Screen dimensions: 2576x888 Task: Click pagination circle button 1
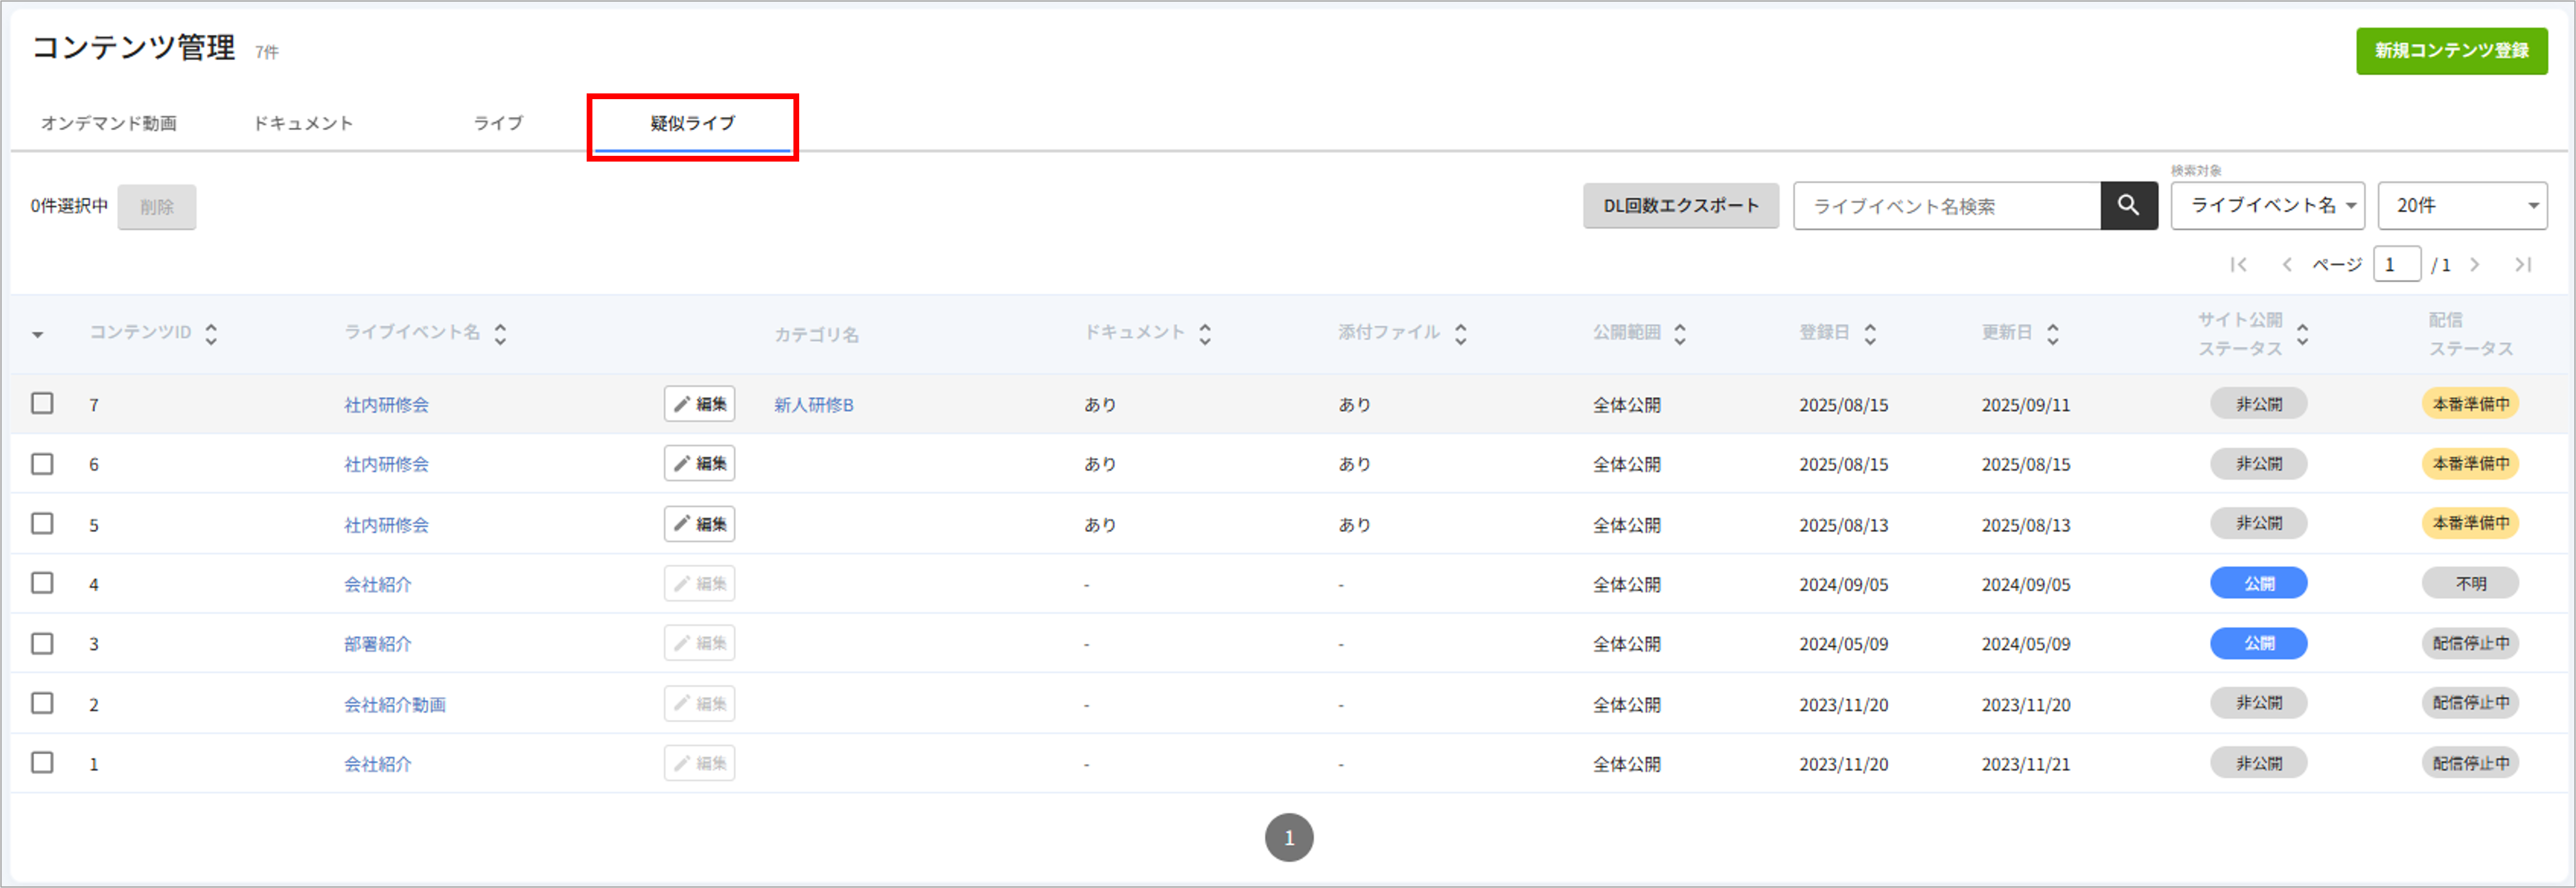1289,837
